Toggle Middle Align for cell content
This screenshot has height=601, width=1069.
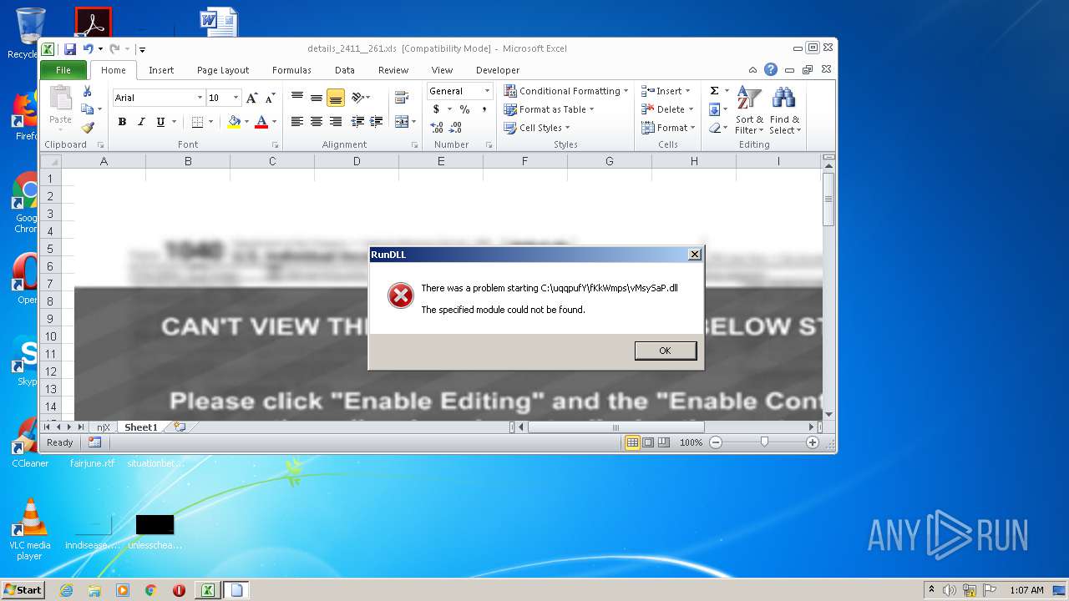tap(317, 98)
